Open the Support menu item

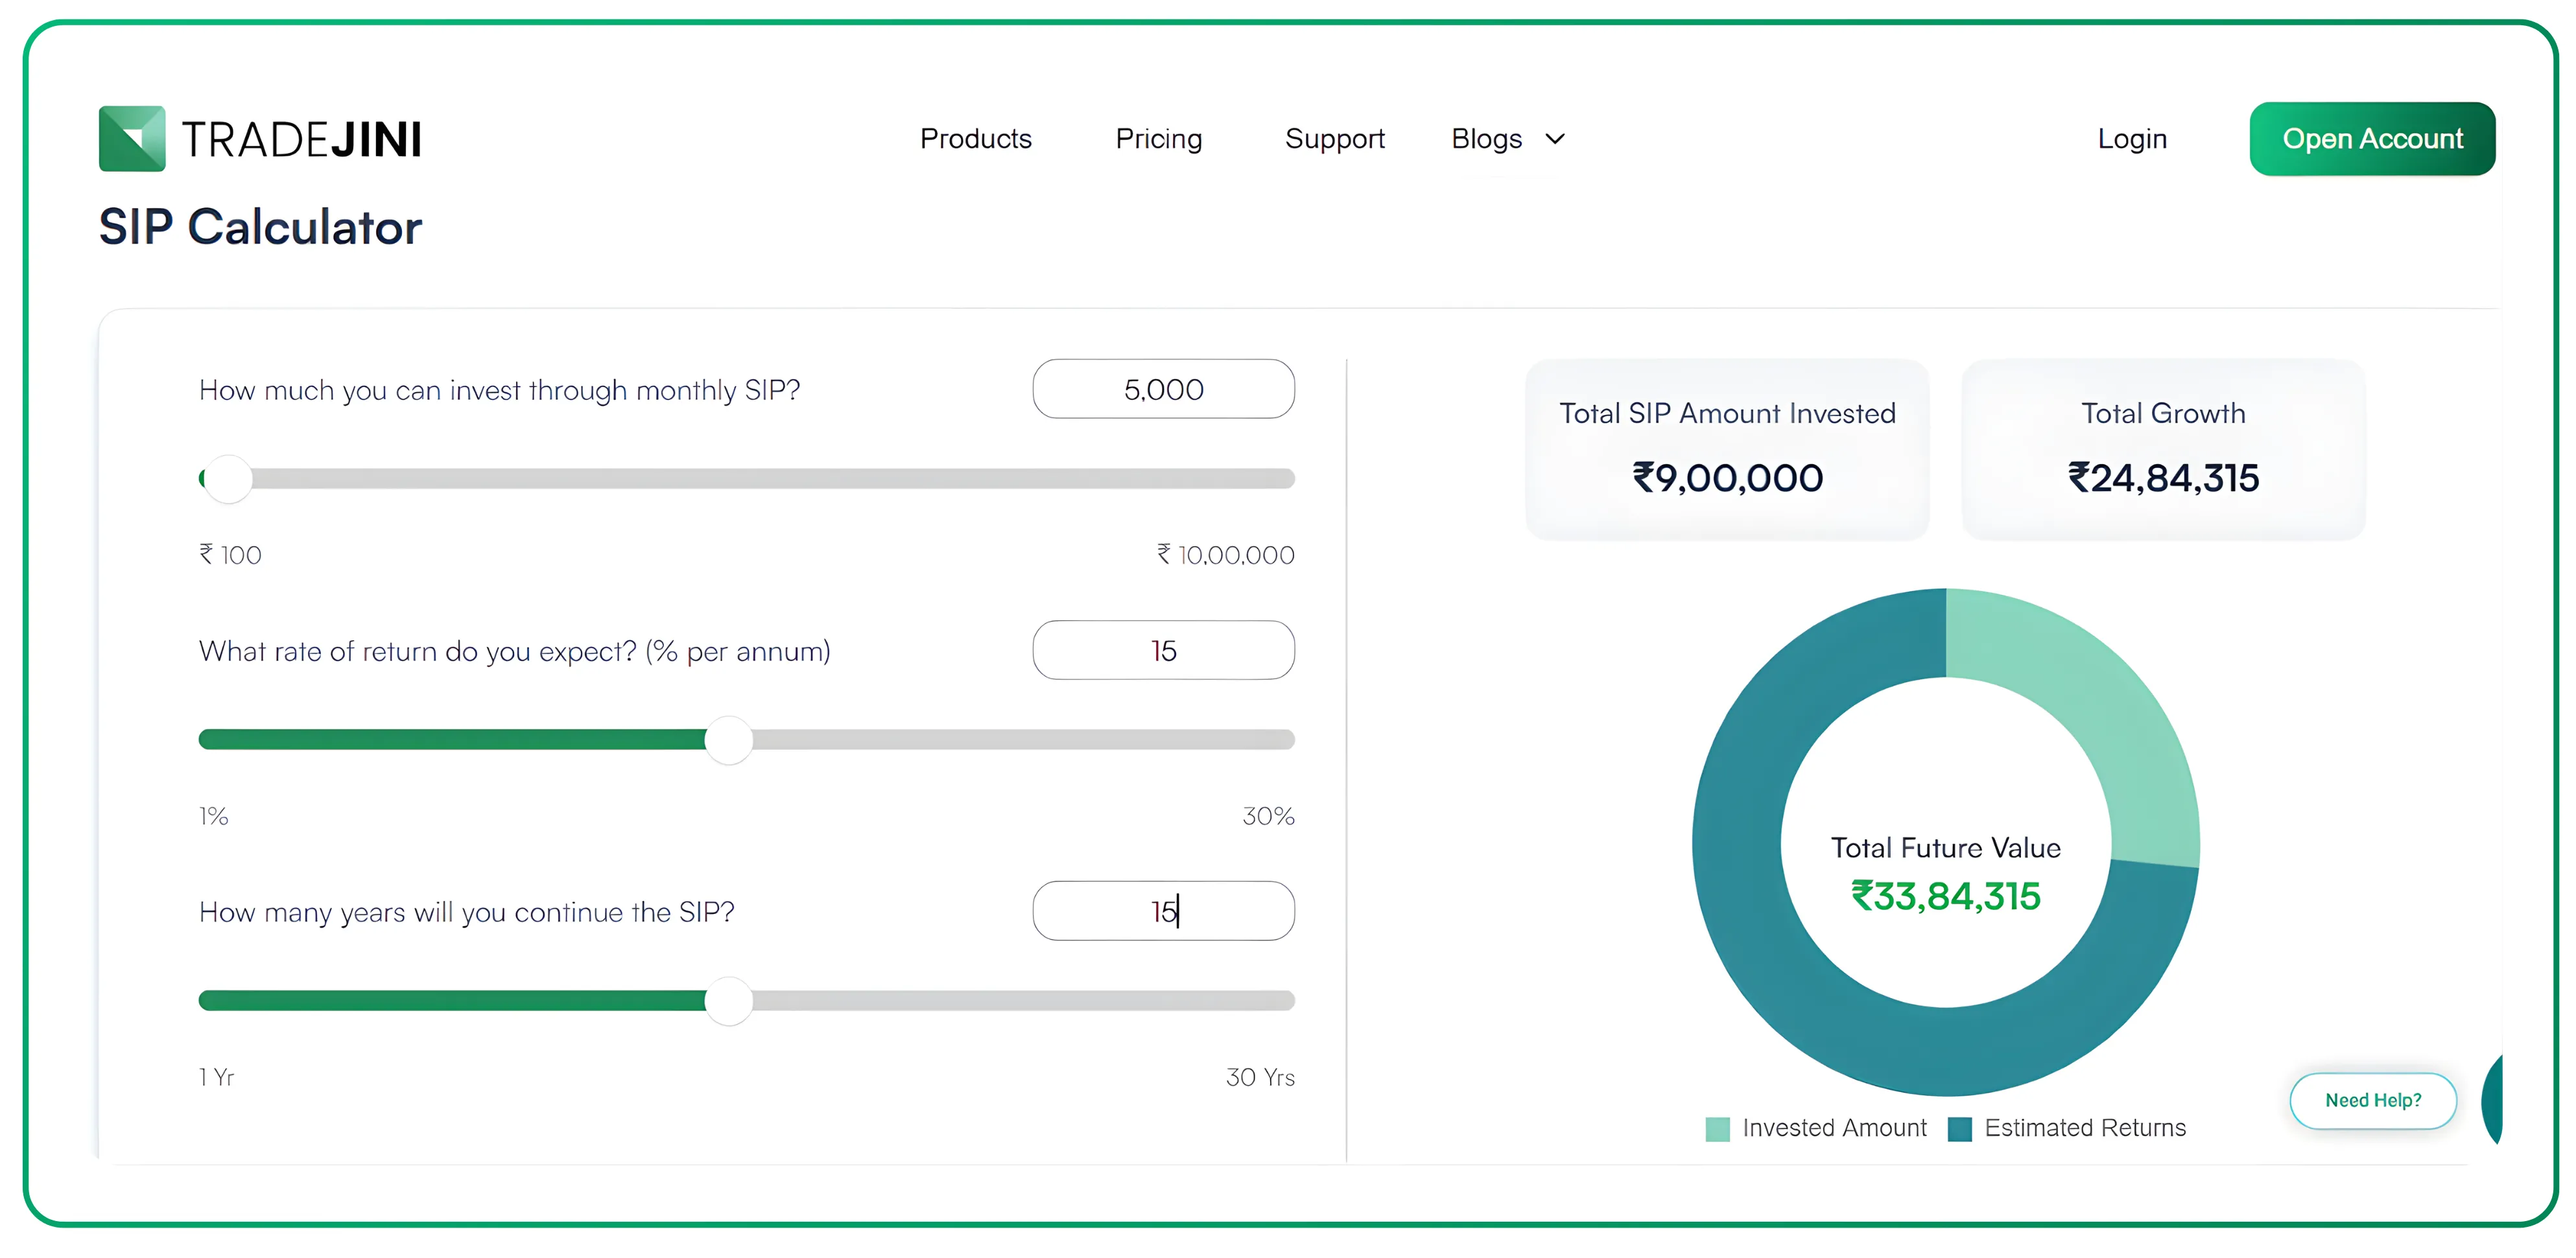1334,139
